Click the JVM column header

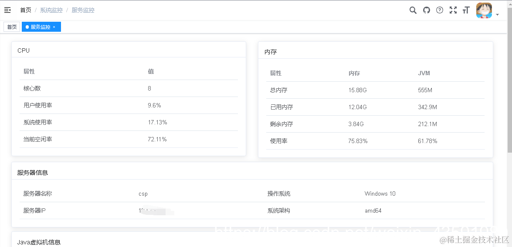pyautogui.click(x=424, y=73)
